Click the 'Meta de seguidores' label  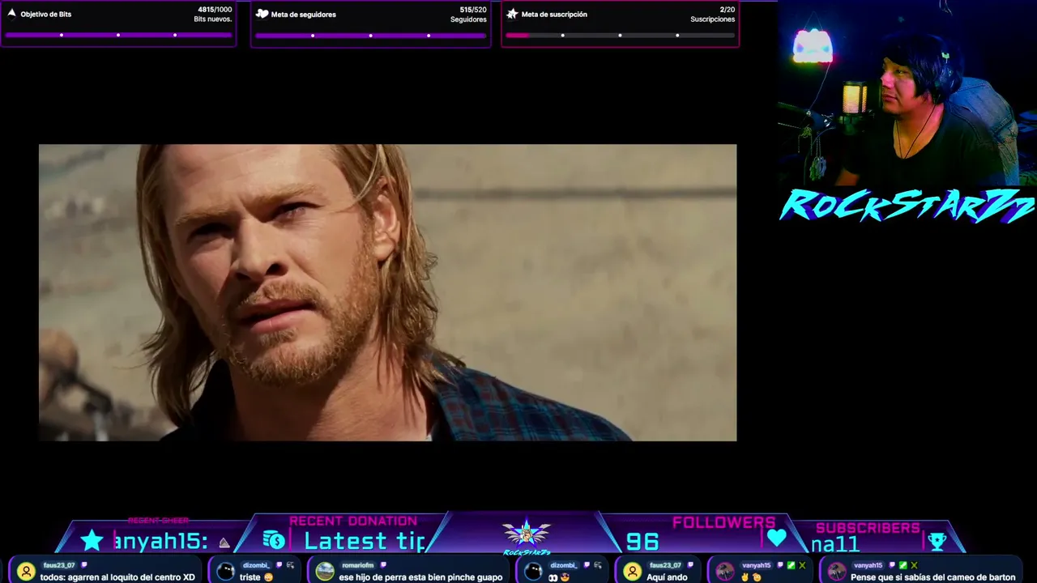point(304,15)
